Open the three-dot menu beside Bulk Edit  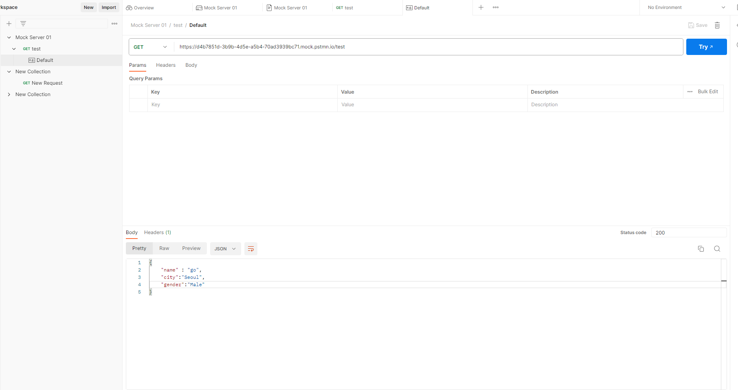point(690,92)
